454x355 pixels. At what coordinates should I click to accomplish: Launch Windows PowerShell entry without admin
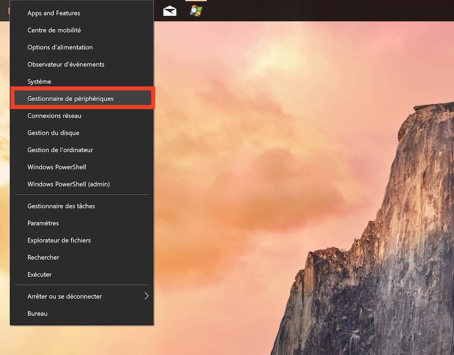click(82, 167)
